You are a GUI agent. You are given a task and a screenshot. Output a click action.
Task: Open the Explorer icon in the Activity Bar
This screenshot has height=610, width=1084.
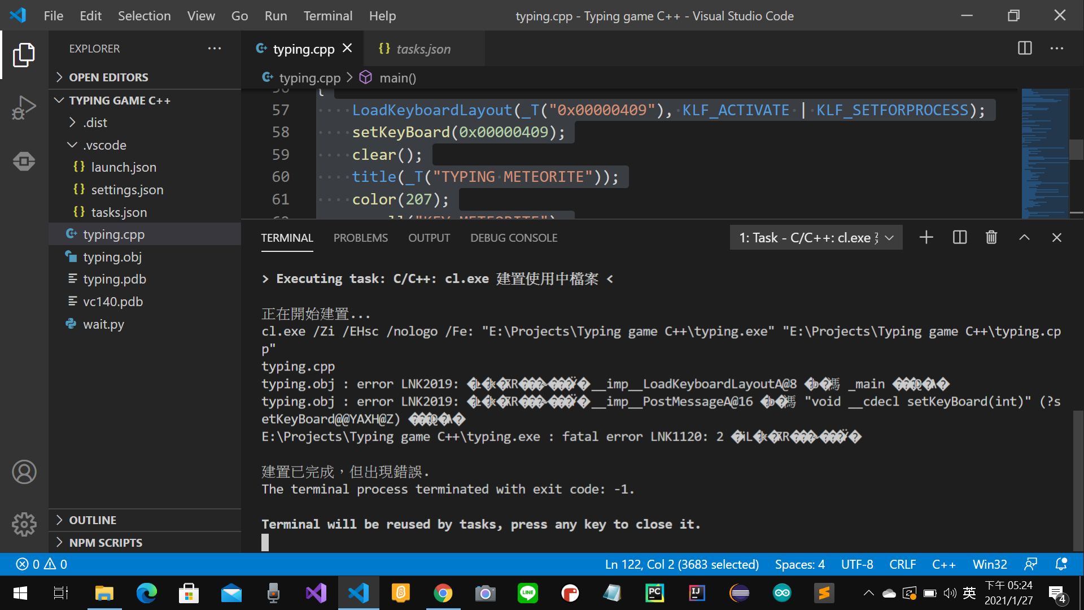point(24,54)
